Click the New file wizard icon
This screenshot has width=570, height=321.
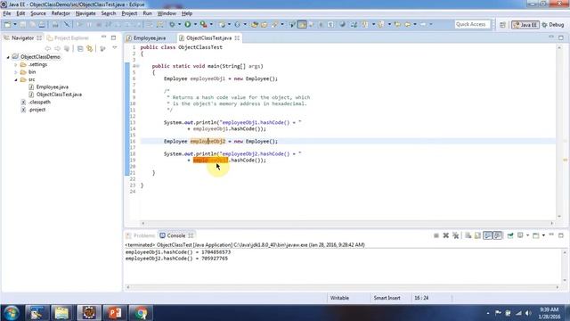coord(7,24)
